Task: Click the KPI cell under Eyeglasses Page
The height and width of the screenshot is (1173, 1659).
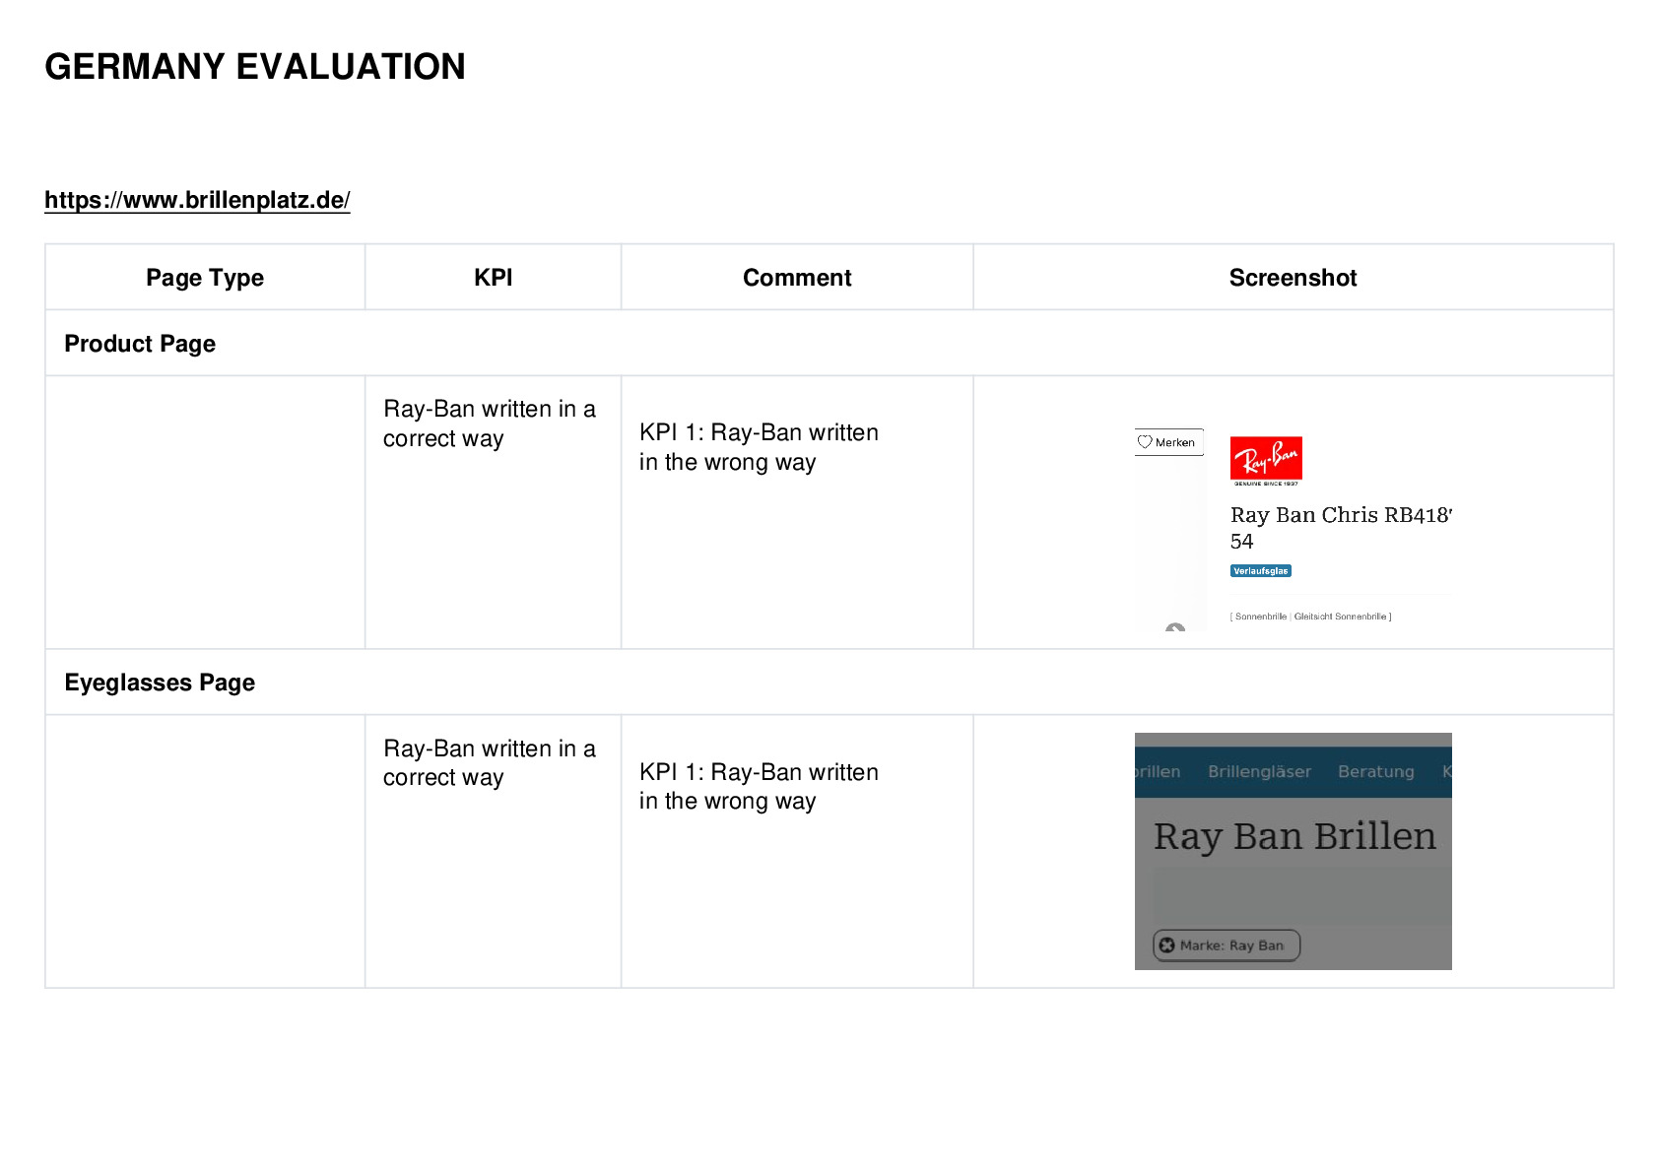Action: 493,852
